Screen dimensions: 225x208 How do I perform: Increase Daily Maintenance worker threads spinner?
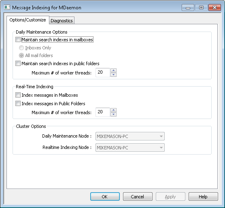pos(113,70)
